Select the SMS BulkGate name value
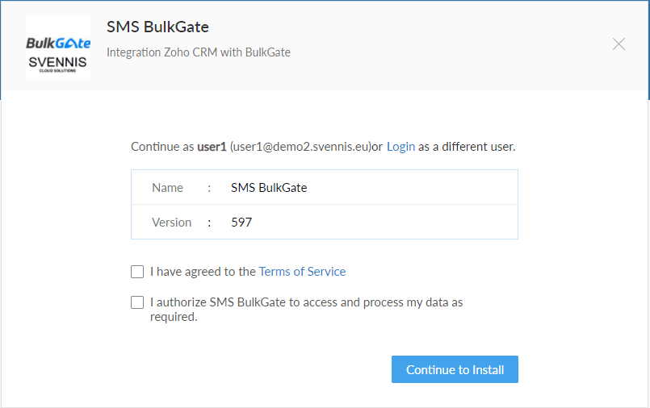The height and width of the screenshot is (408, 650). (x=269, y=187)
